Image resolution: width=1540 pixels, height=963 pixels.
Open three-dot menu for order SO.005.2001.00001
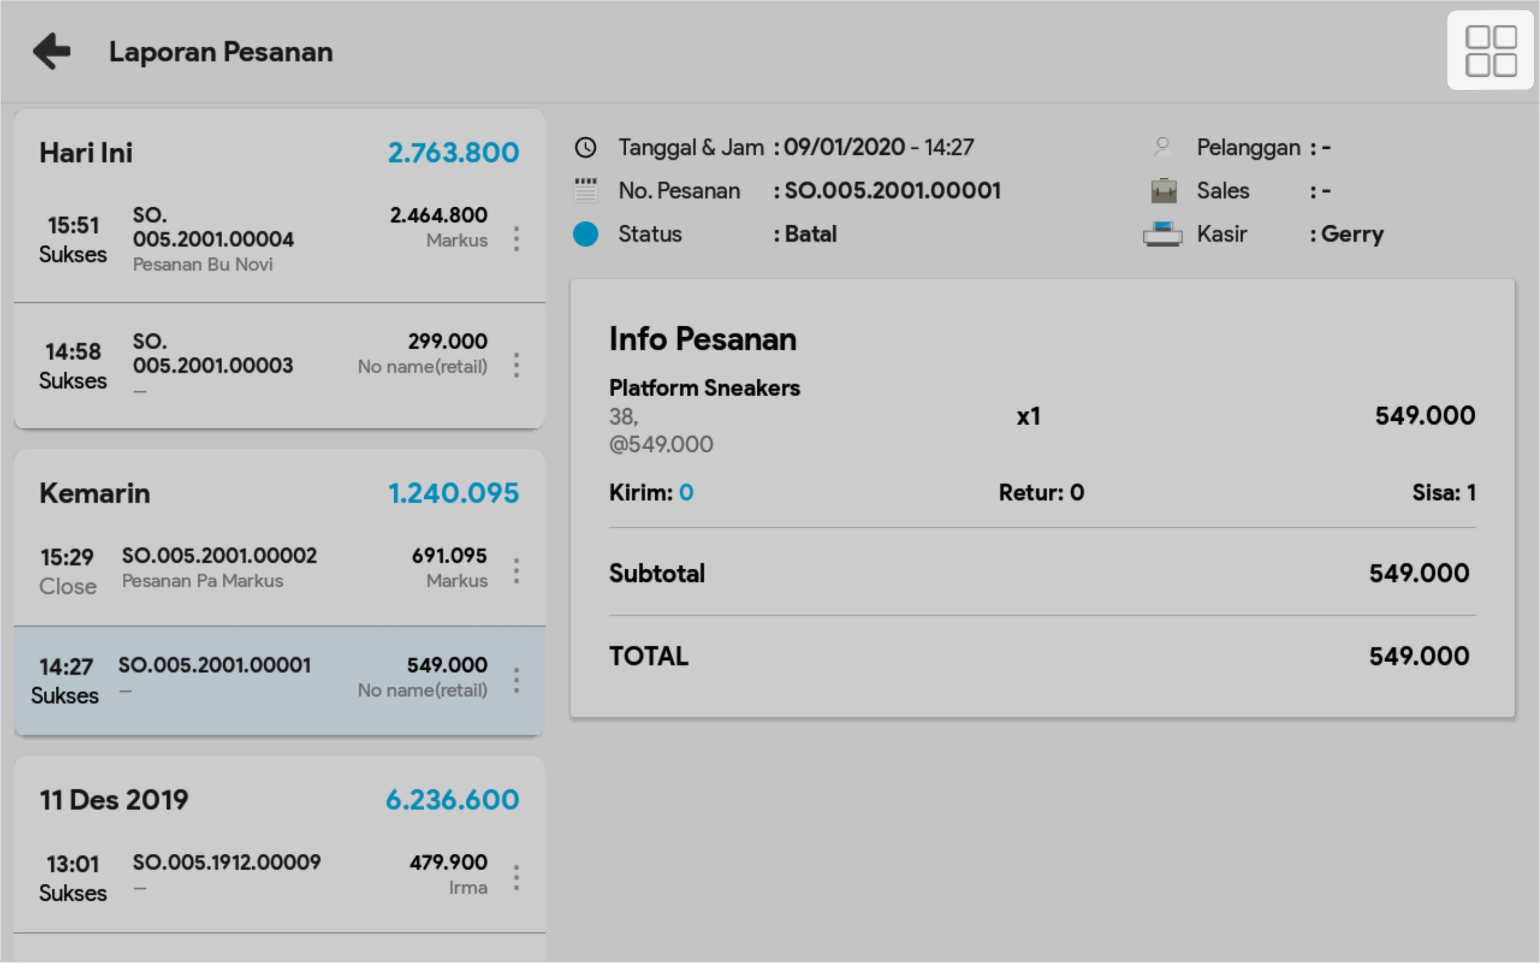tap(516, 681)
